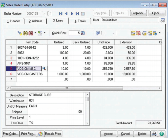Click the delete row red X icon
The width and height of the screenshot is (168, 138).
click(138, 33)
